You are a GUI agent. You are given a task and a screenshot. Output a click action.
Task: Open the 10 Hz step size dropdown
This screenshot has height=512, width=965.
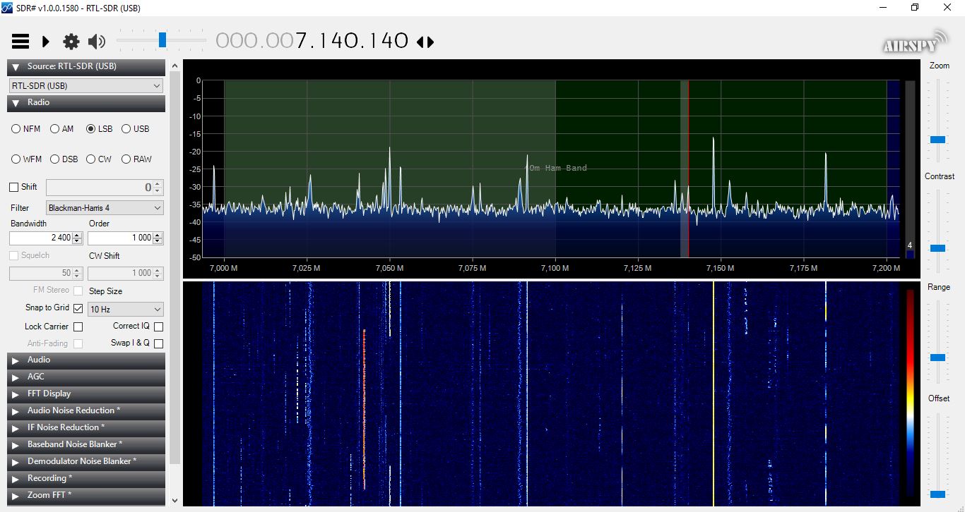point(126,309)
